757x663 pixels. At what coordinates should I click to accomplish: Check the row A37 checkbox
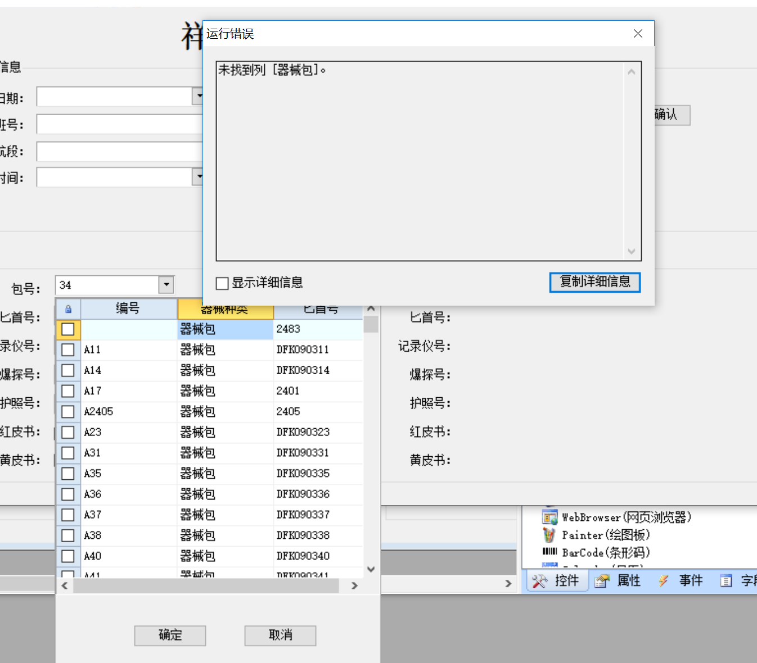click(68, 515)
